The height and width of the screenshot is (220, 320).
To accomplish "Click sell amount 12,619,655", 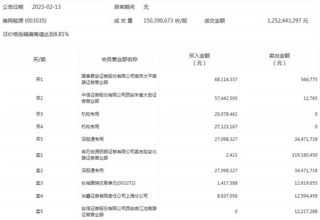I will pyautogui.click(x=306, y=183).
